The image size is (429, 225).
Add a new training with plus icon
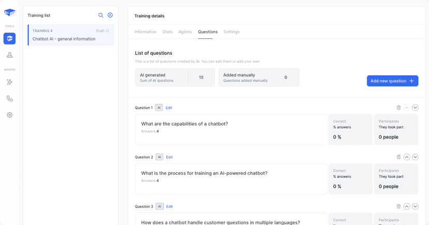click(x=110, y=16)
